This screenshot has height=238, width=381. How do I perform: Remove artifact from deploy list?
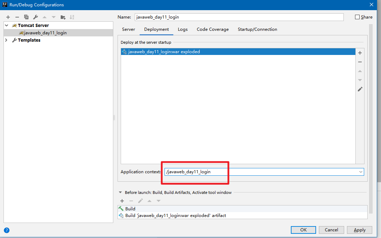click(x=360, y=62)
